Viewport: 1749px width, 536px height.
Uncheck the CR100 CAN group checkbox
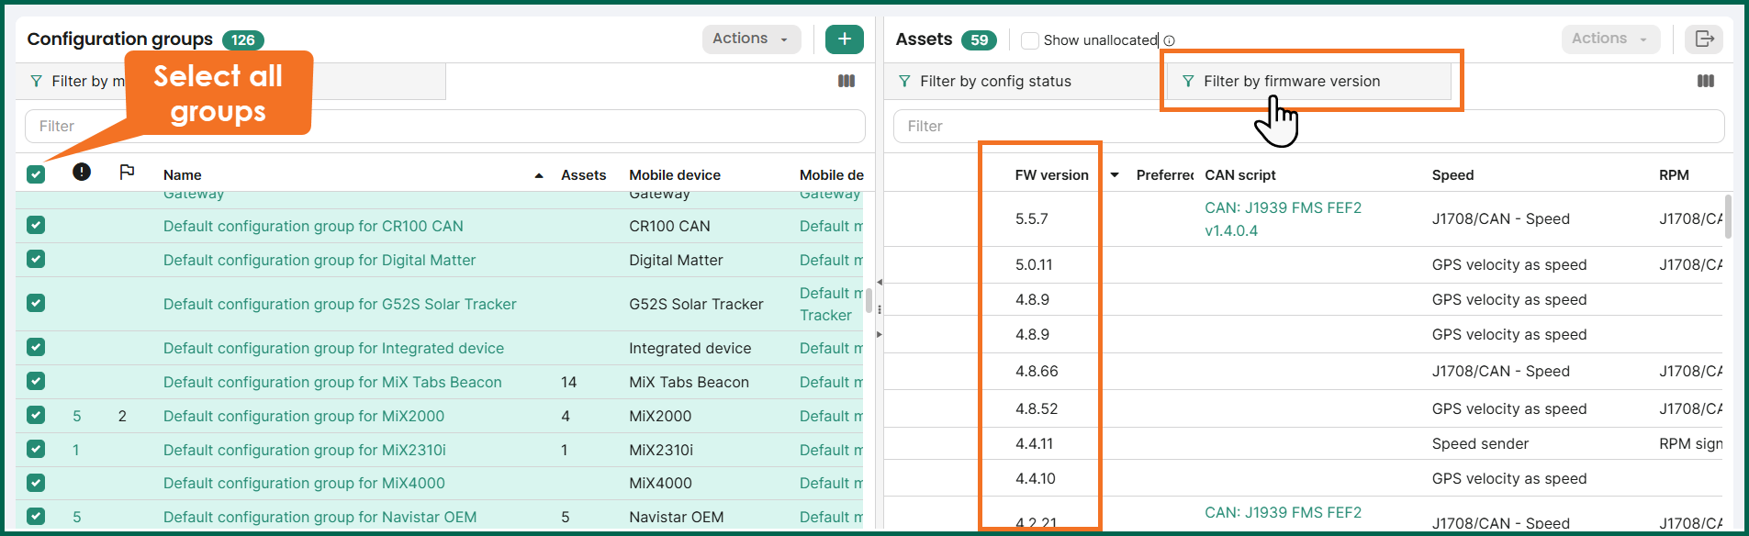click(36, 225)
